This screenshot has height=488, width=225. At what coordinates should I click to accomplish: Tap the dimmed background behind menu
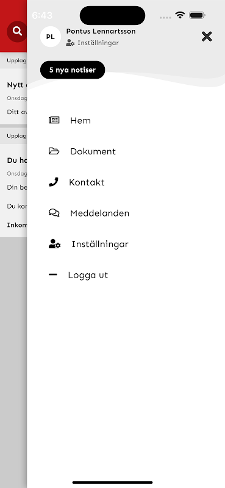[x=13, y=358]
